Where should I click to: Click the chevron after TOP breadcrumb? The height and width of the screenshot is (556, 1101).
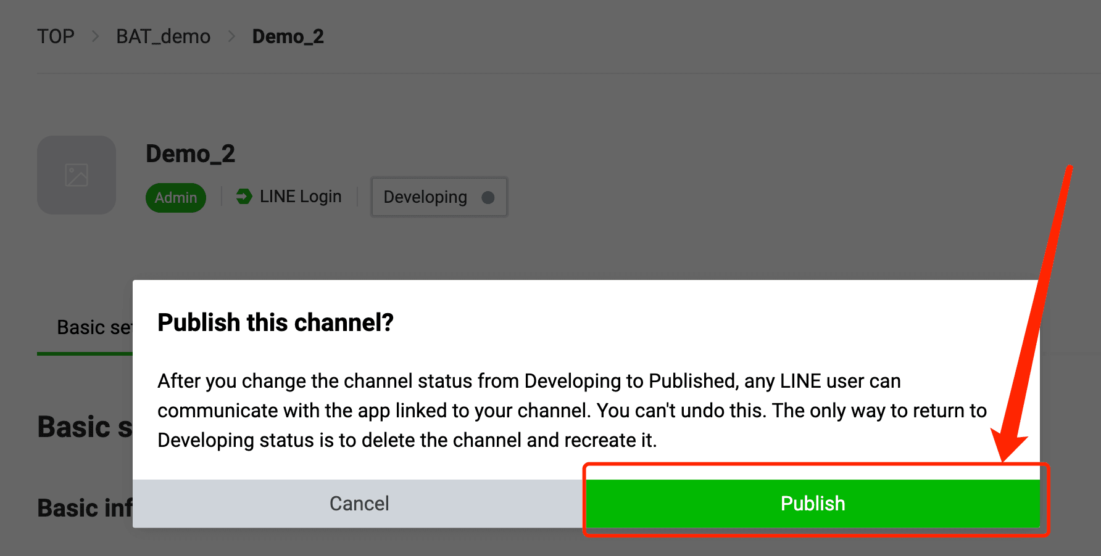[95, 36]
